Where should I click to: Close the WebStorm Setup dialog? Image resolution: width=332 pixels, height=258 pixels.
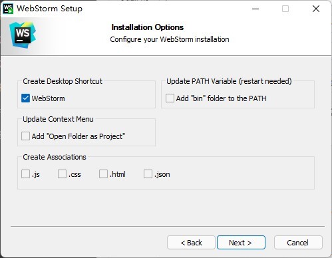click(x=316, y=9)
